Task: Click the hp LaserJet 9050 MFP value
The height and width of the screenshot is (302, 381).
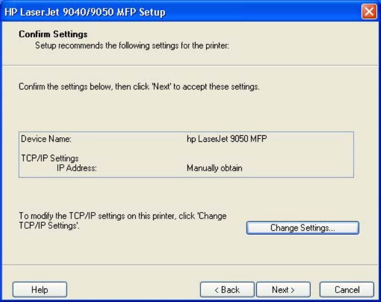Action: [227, 139]
